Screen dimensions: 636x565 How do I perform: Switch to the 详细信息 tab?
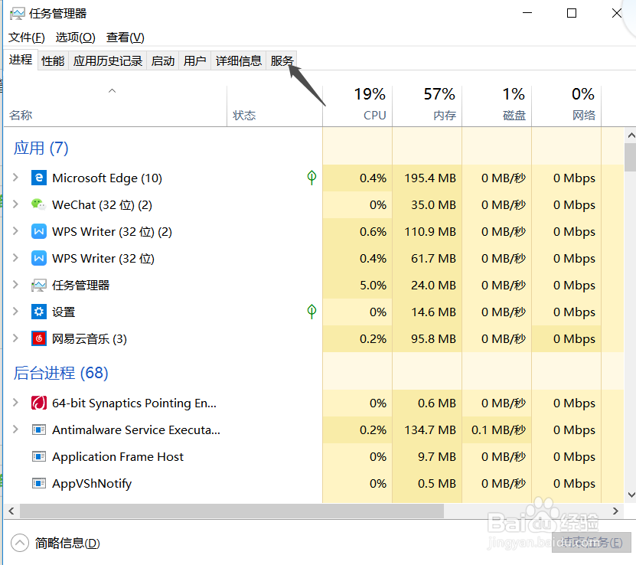[x=239, y=60]
